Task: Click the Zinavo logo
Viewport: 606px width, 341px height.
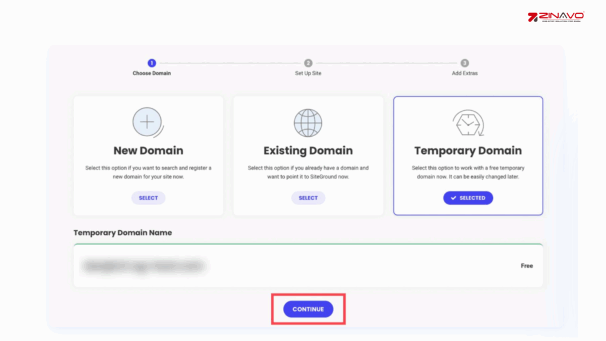Action: [x=556, y=17]
